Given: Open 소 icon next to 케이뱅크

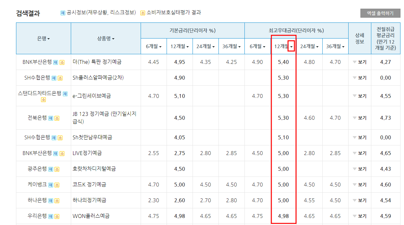Looking at the screenshot, I should tap(57, 185).
